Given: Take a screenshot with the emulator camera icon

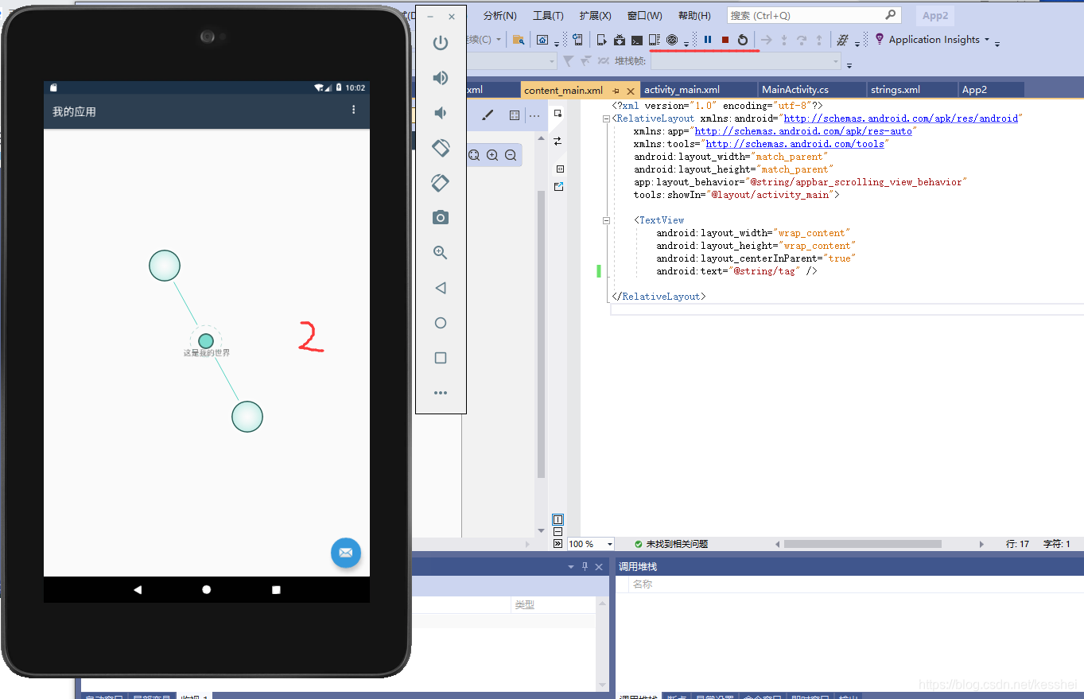Looking at the screenshot, I should point(441,217).
